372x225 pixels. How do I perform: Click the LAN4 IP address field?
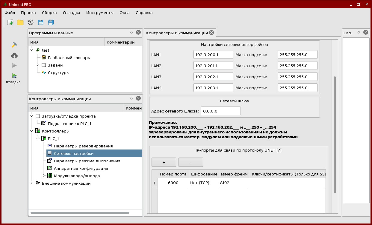(x=213, y=88)
